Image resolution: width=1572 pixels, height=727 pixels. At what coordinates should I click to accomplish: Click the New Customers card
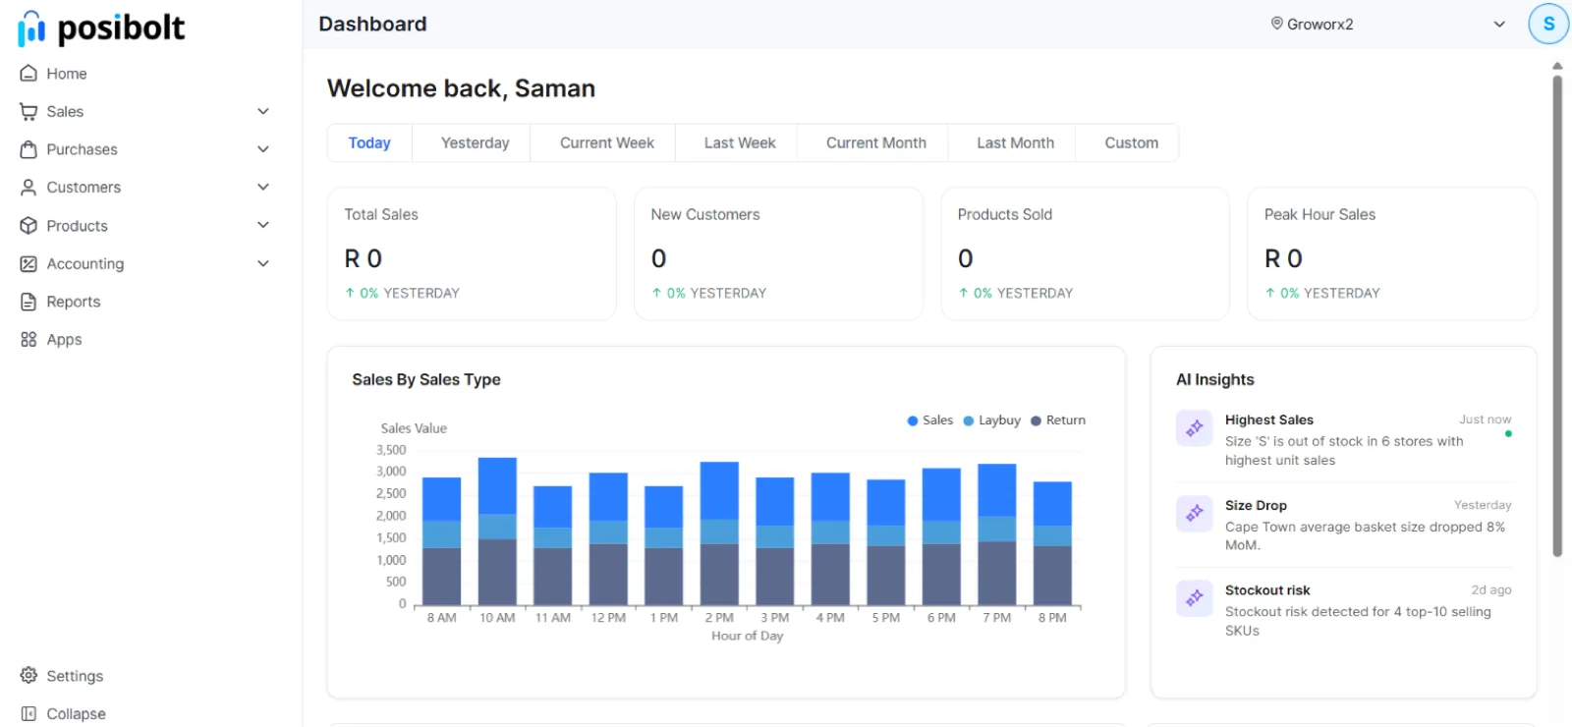click(778, 253)
